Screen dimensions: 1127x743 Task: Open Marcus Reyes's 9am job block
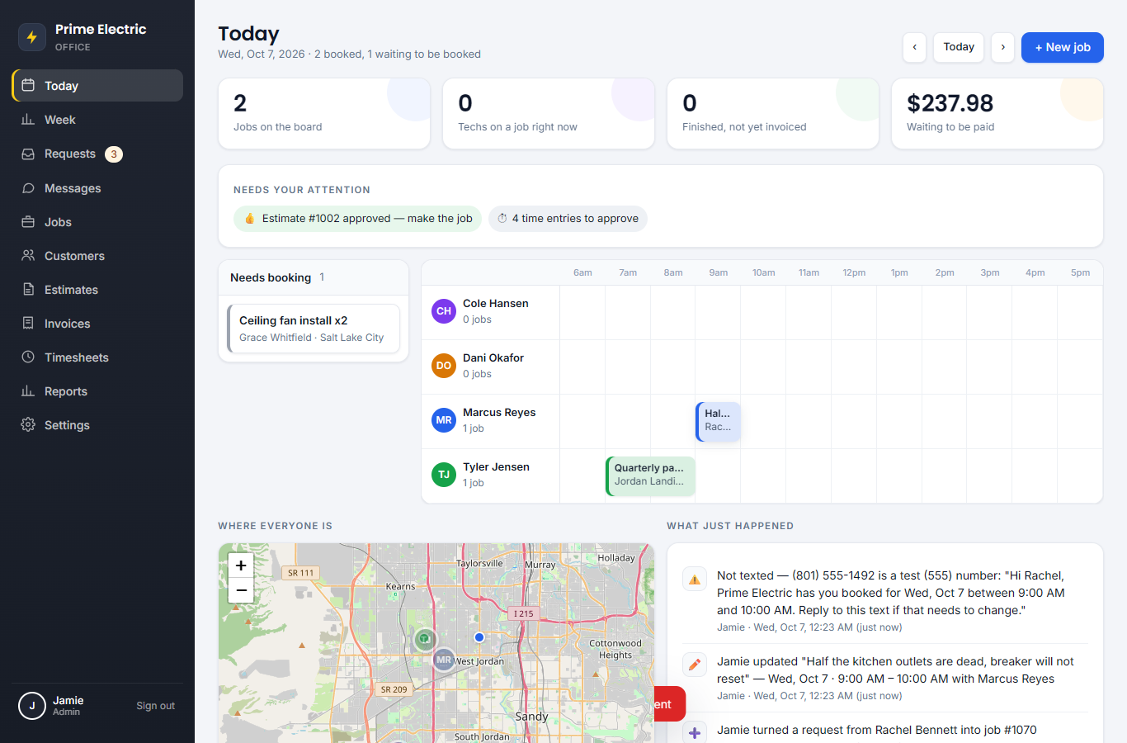click(718, 422)
